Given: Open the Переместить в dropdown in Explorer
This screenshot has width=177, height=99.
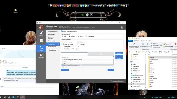Looking at the screenshot, I should point(168,44).
